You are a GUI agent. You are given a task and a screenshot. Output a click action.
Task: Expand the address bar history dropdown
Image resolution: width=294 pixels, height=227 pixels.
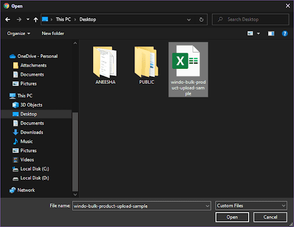(189, 19)
